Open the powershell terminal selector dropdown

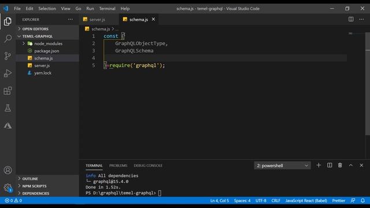pos(282,166)
